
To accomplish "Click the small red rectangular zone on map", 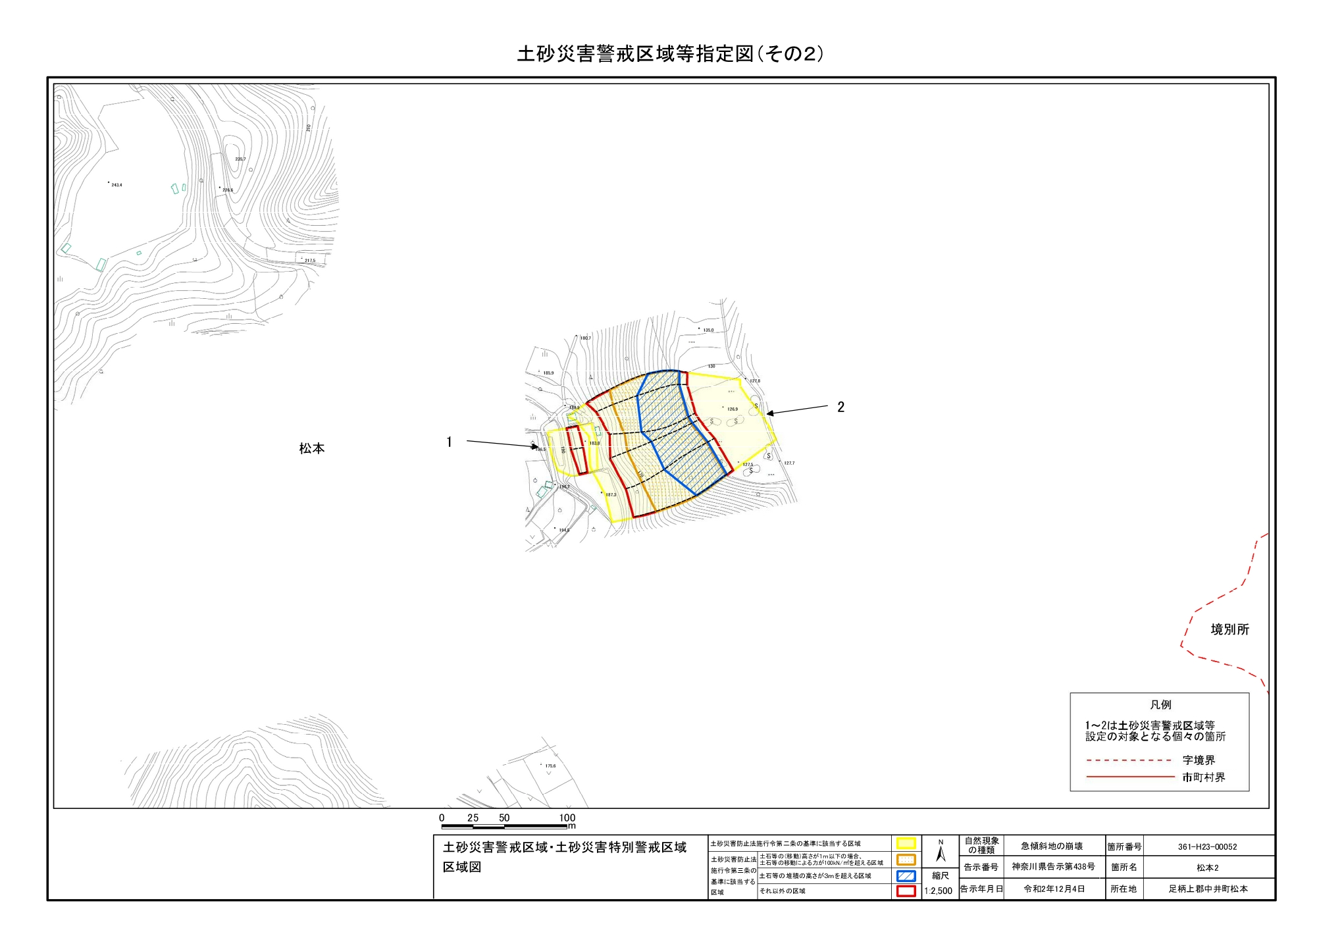I will pos(577,450).
